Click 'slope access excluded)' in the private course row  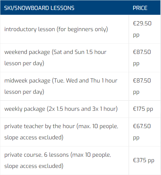point(34,166)
